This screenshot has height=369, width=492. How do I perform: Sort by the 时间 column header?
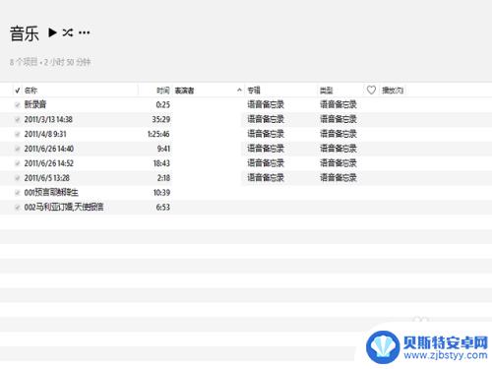pos(163,91)
